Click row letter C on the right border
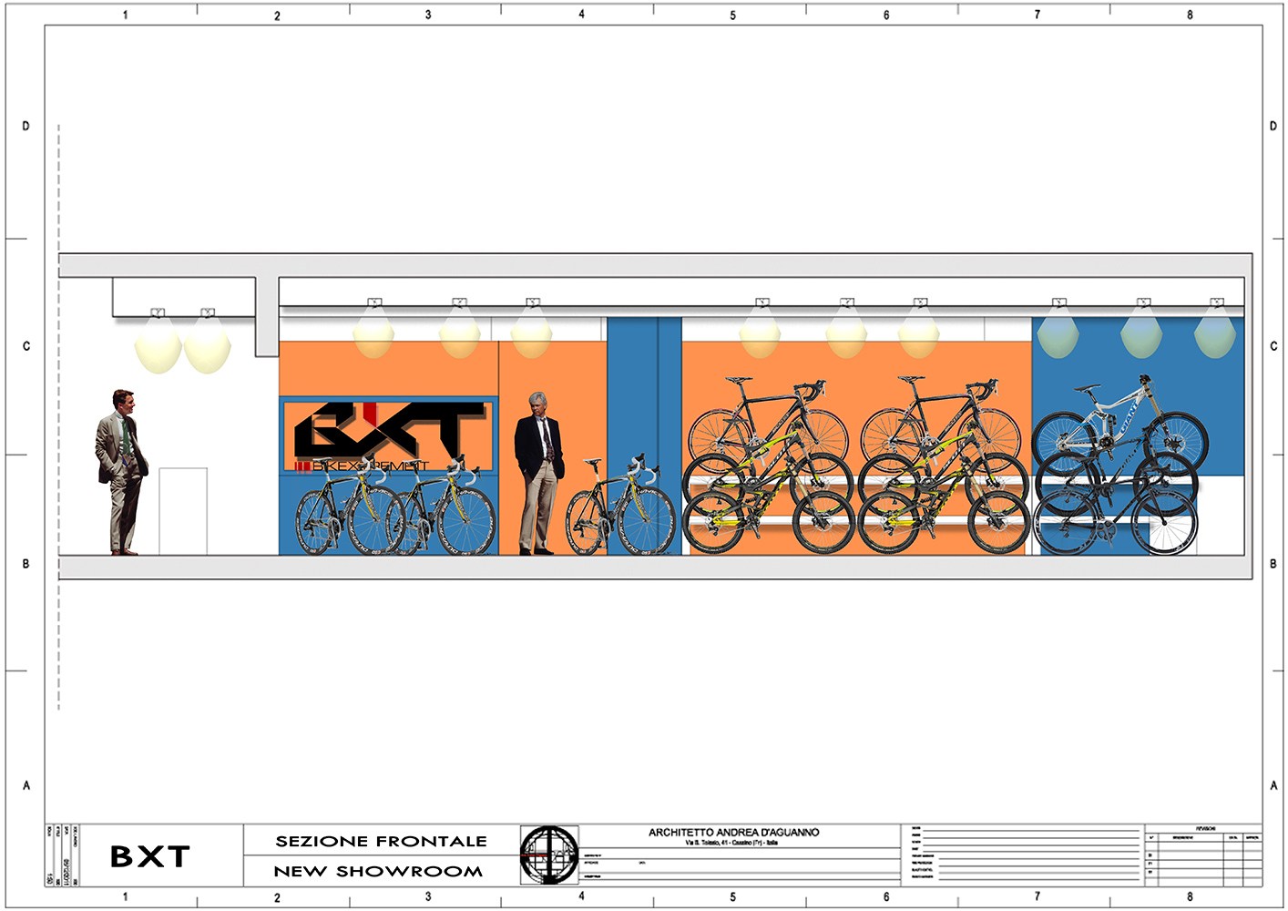The image size is (1288, 911). click(x=1273, y=346)
